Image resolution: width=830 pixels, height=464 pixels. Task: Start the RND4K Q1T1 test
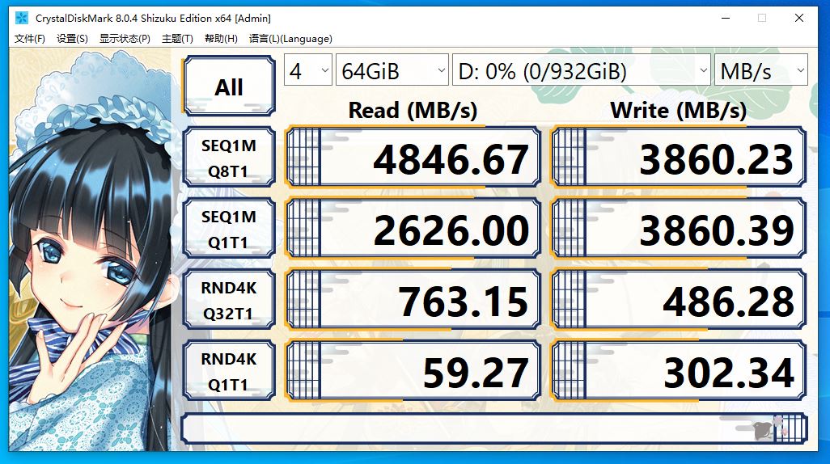pyautogui.click(x=229, y=371)
